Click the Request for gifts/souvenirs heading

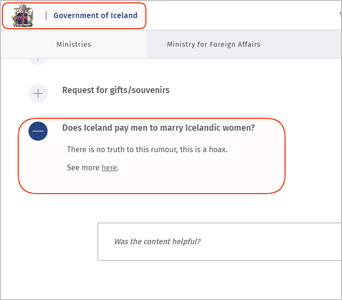click(116, 90)
